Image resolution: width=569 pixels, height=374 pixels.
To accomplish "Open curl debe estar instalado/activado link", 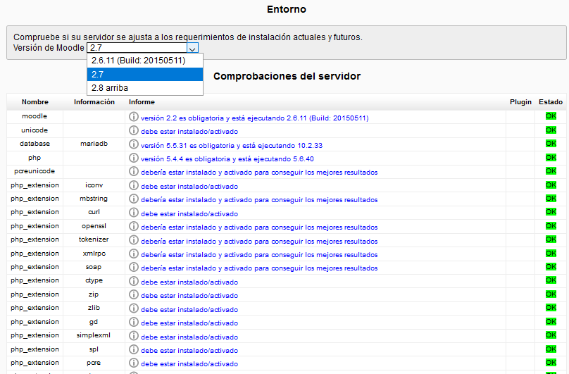I will pyautogui.click(x=189, y=214).
